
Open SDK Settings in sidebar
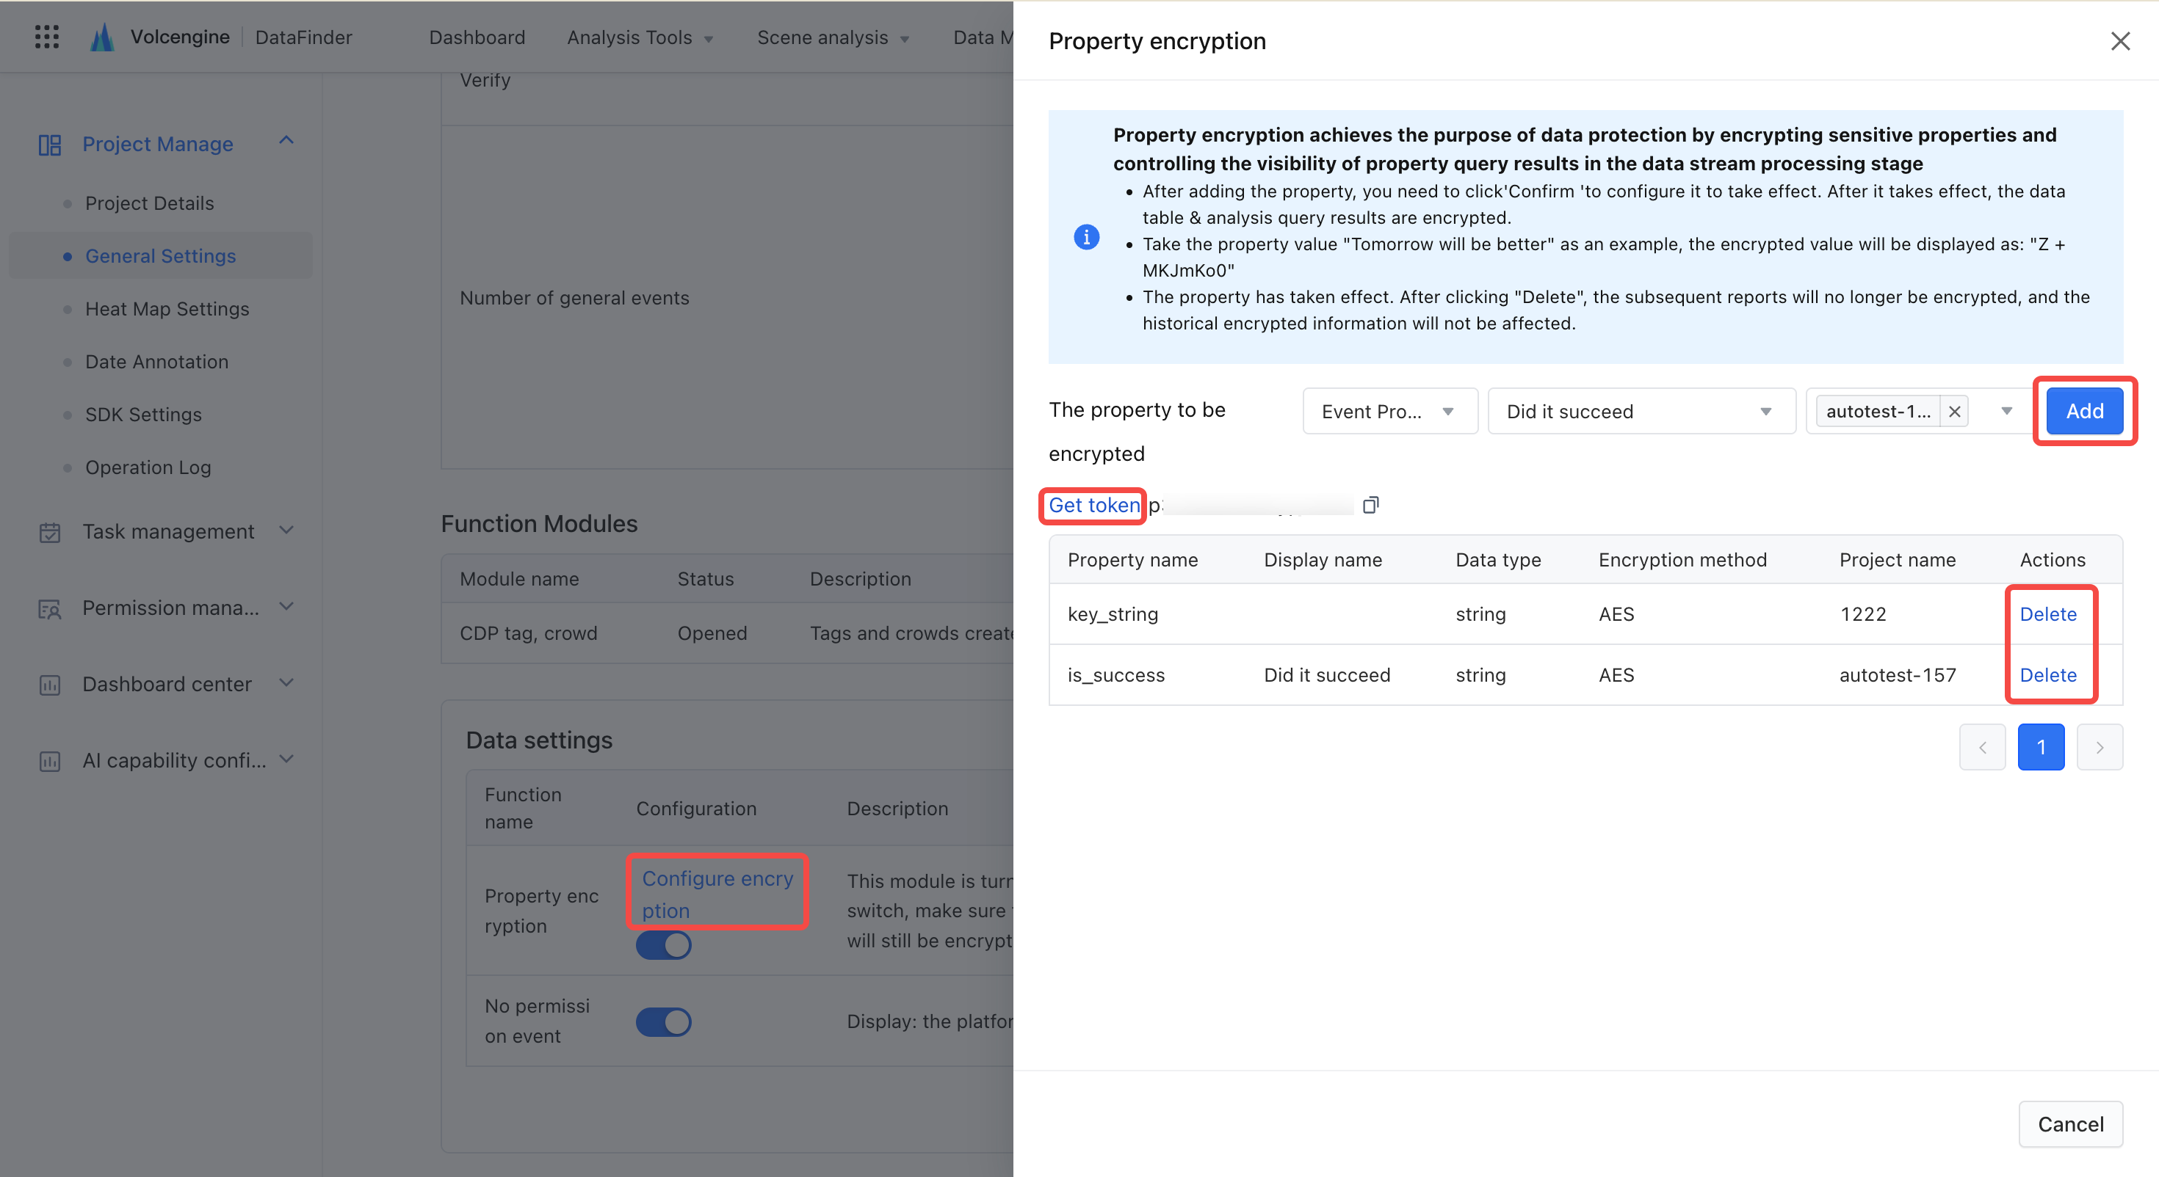(x=143, y=415)
